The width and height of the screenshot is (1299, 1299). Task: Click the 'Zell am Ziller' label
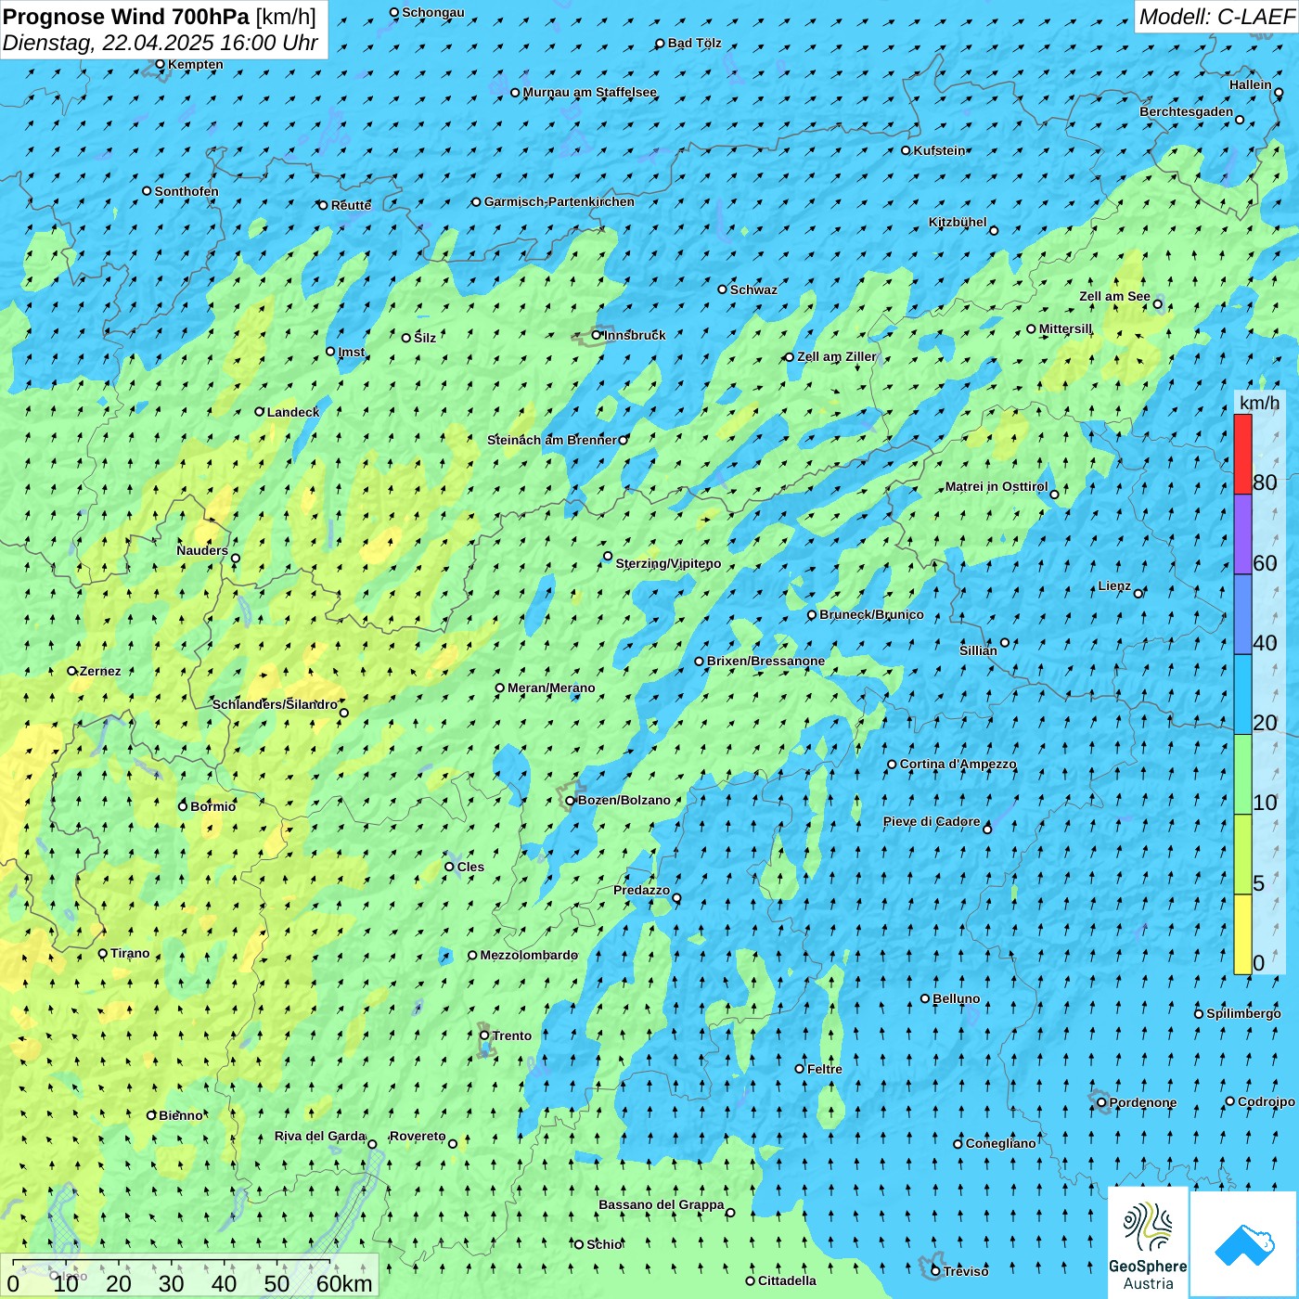(837, 356)
